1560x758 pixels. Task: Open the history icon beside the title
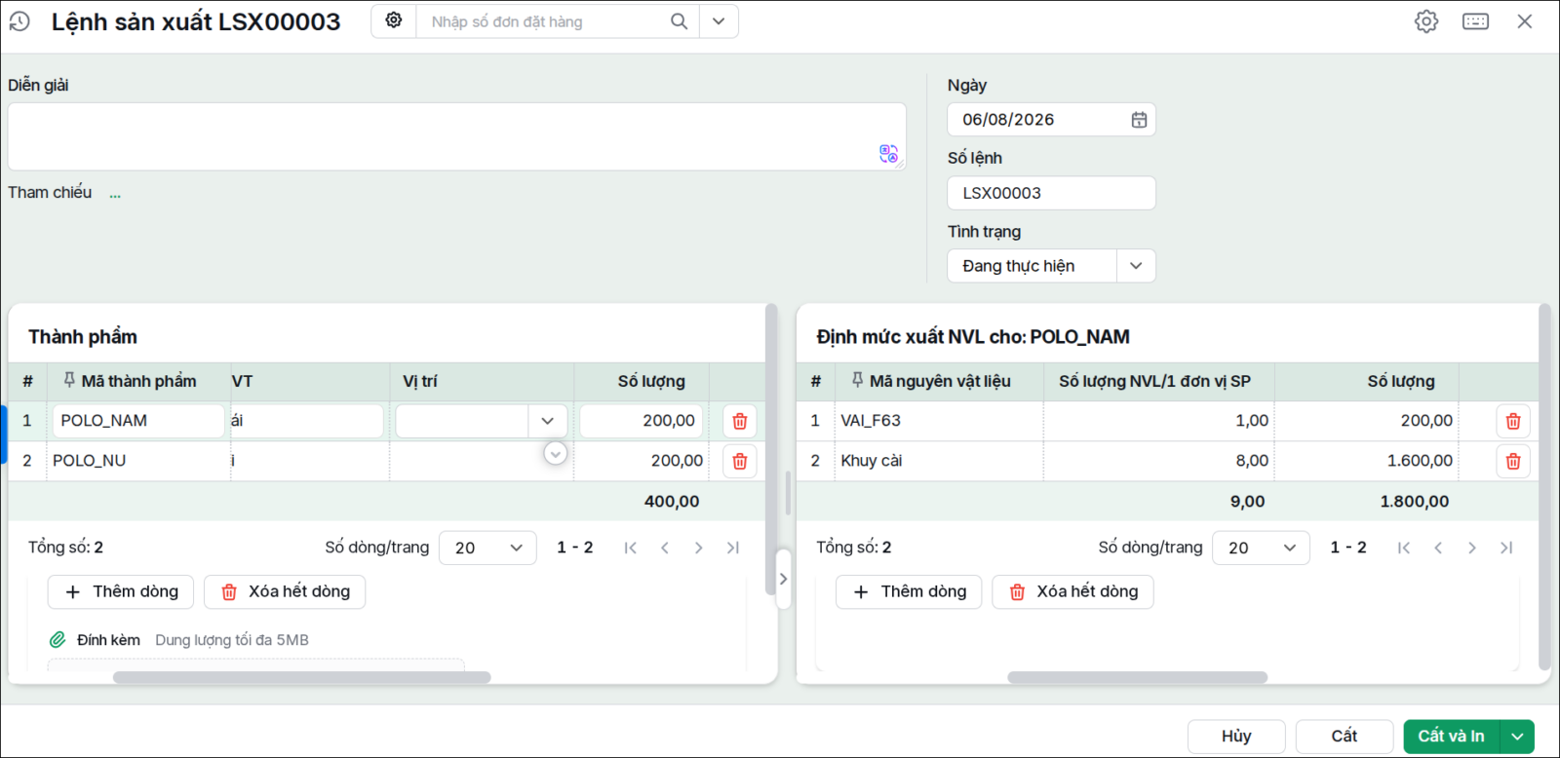19,21
